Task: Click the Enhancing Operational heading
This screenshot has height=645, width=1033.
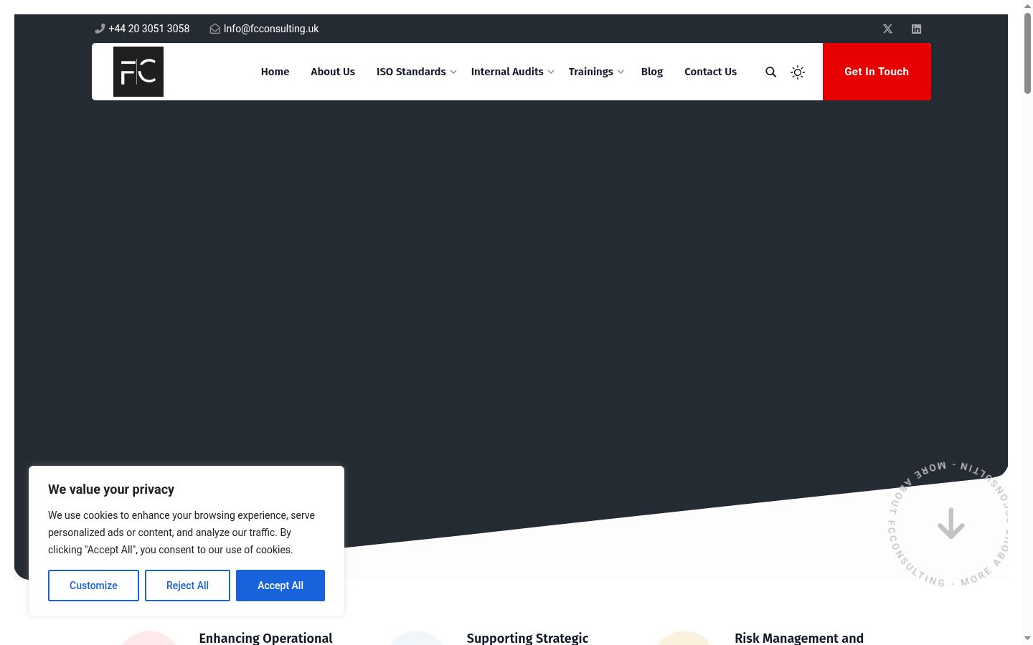Action: tap(265, 638)
